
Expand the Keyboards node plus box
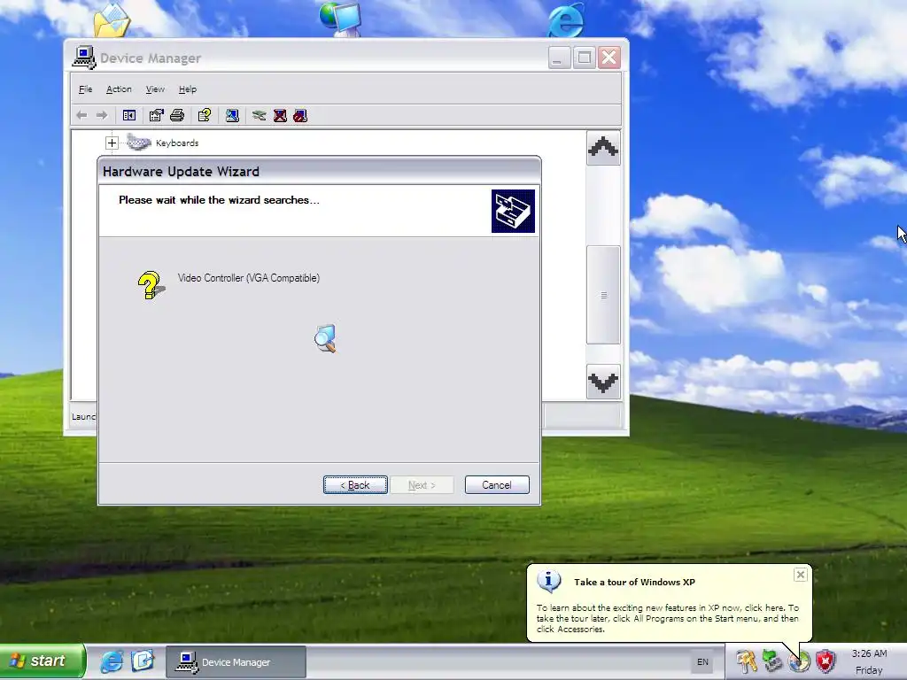(x=112, y=143)
